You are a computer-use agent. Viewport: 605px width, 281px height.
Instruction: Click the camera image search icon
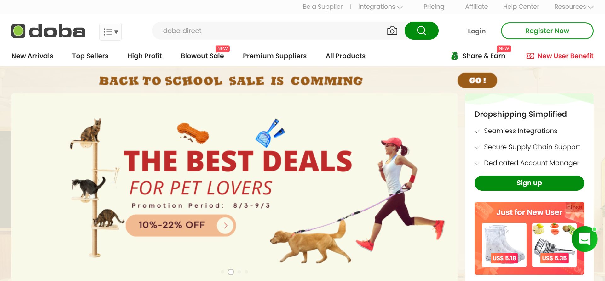coord(392,31)
